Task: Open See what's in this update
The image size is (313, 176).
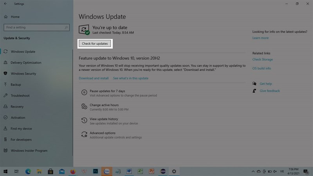Action: 131,78
